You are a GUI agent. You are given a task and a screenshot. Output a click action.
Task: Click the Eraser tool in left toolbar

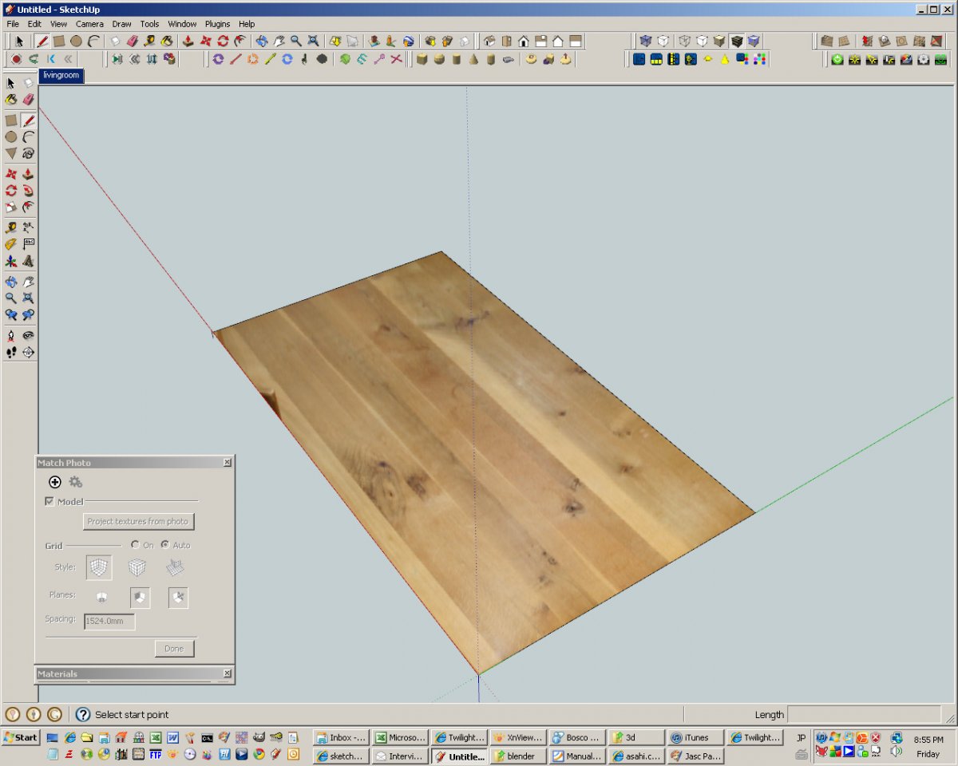pyautogui.click(x=29, y=100)
